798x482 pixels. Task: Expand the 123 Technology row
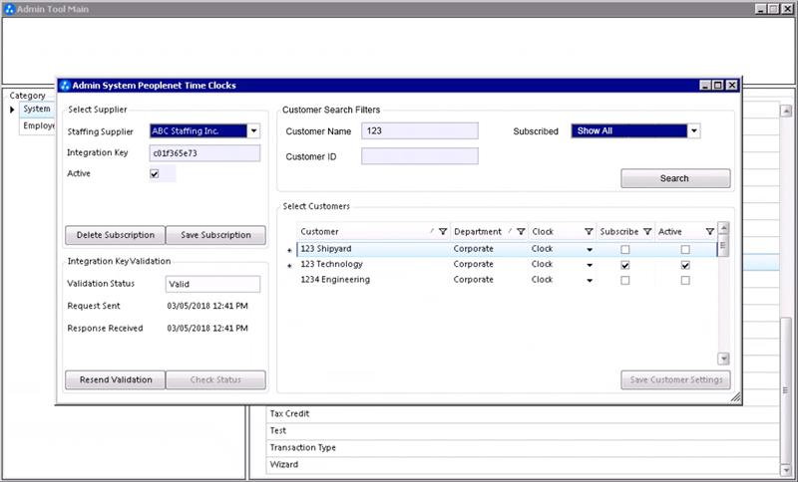click(x=289, y=266)
